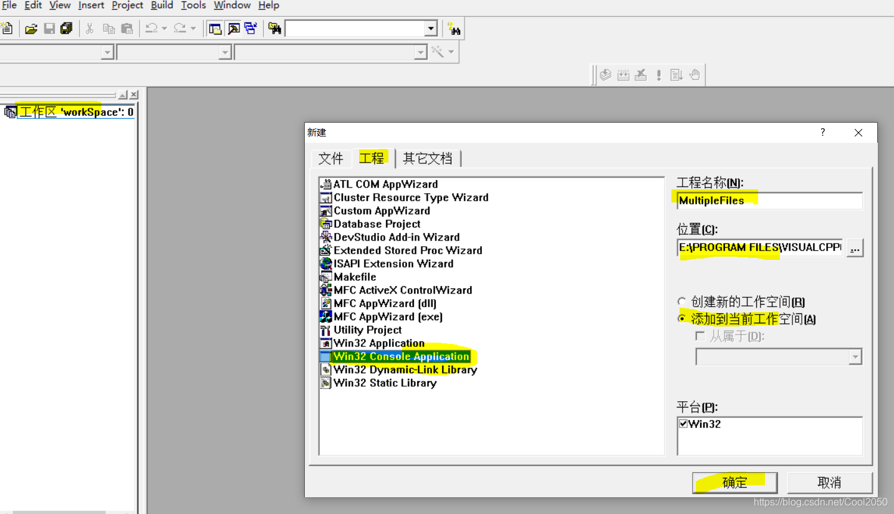Click the Compile icon in Build minibar
Screen dimensions: 894x514
pyautogui.click(x=605, y=75)
